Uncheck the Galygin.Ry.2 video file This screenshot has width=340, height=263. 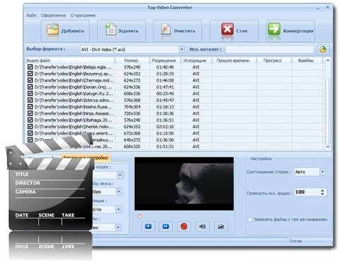[x=30, y=94]
